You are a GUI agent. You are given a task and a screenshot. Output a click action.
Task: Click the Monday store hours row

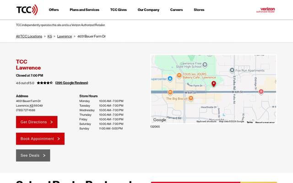[101, 101]
